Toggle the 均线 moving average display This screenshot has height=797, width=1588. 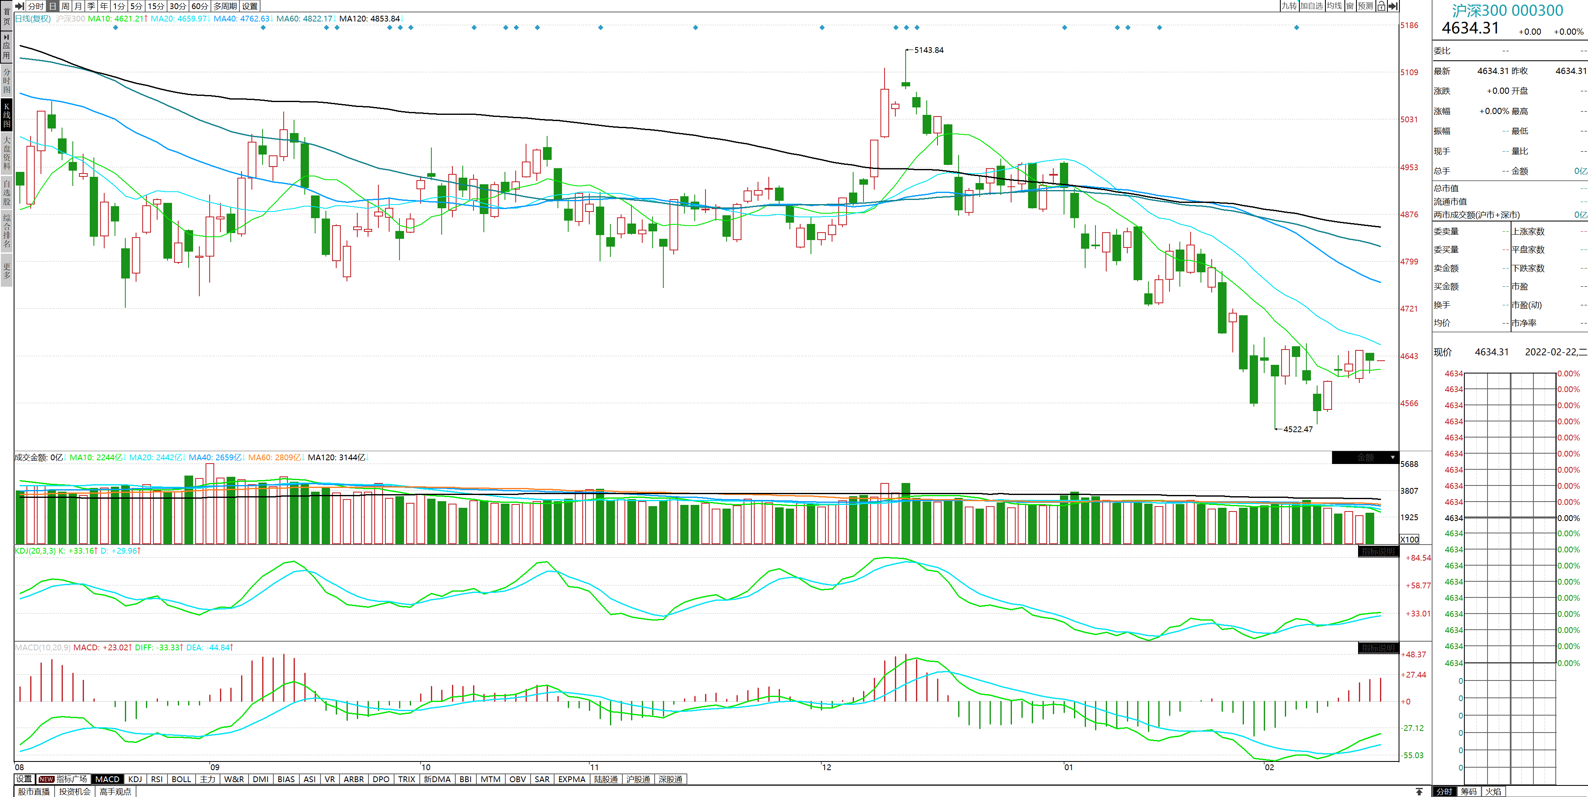pos(1334,6)
